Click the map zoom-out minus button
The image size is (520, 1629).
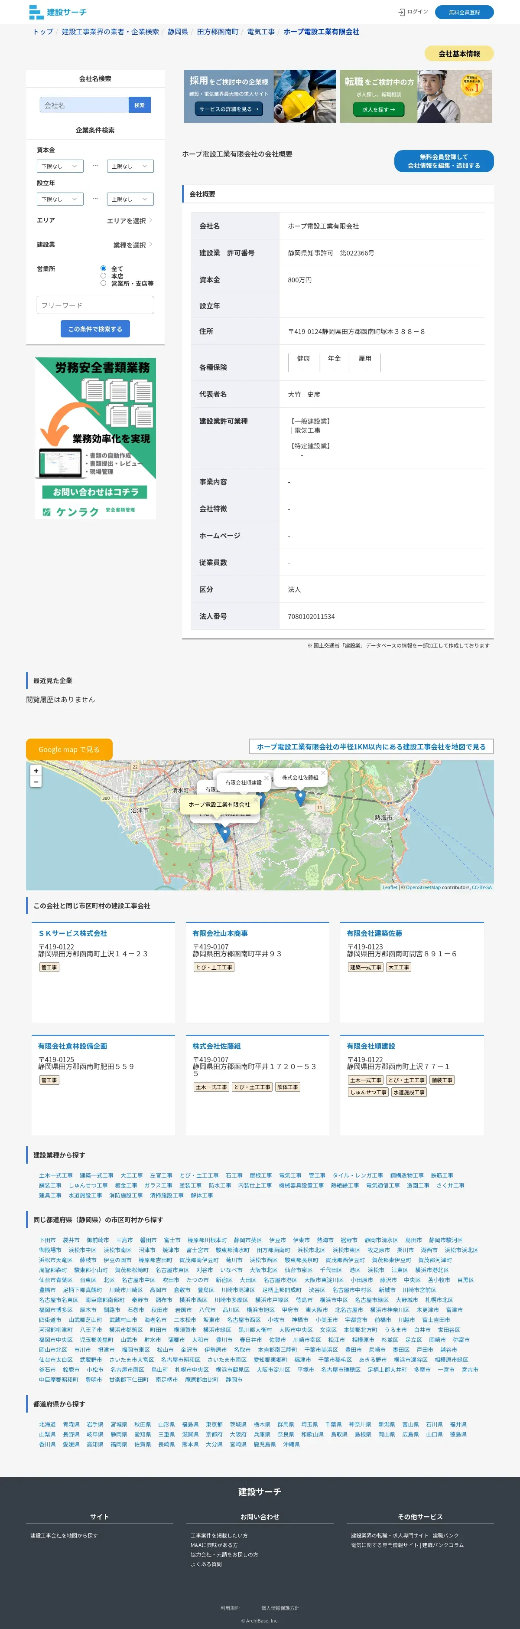(x=36, y=782)
